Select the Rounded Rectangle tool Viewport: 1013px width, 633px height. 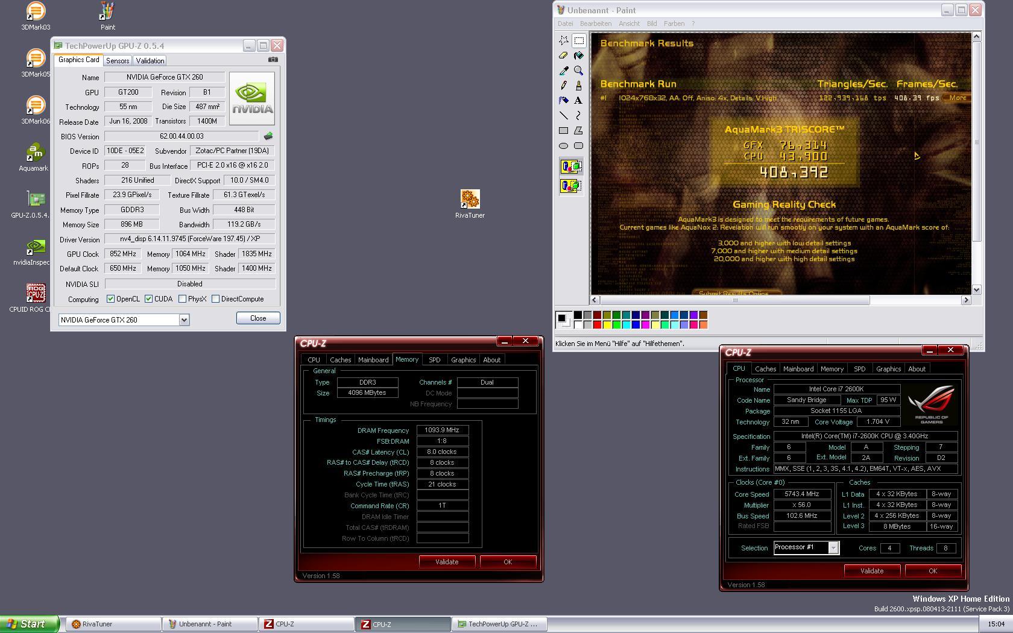click(579, 146)
